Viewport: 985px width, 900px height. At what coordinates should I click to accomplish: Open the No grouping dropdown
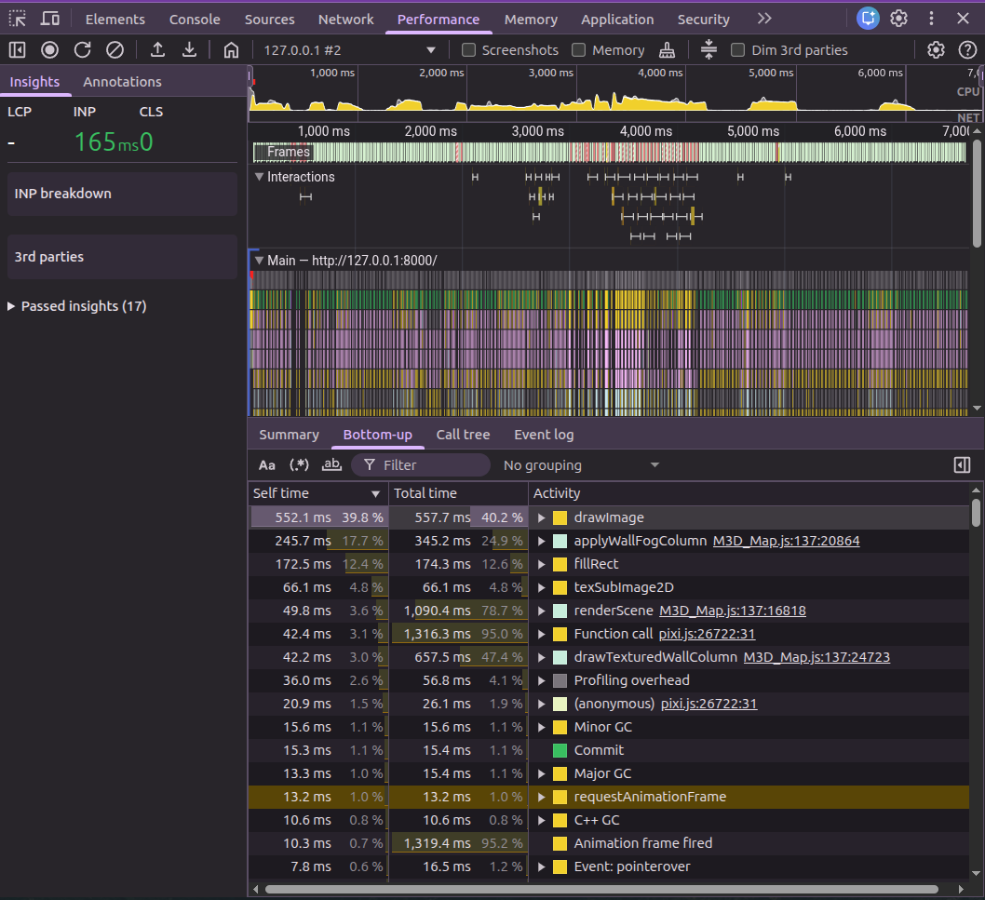pos(581,465)
